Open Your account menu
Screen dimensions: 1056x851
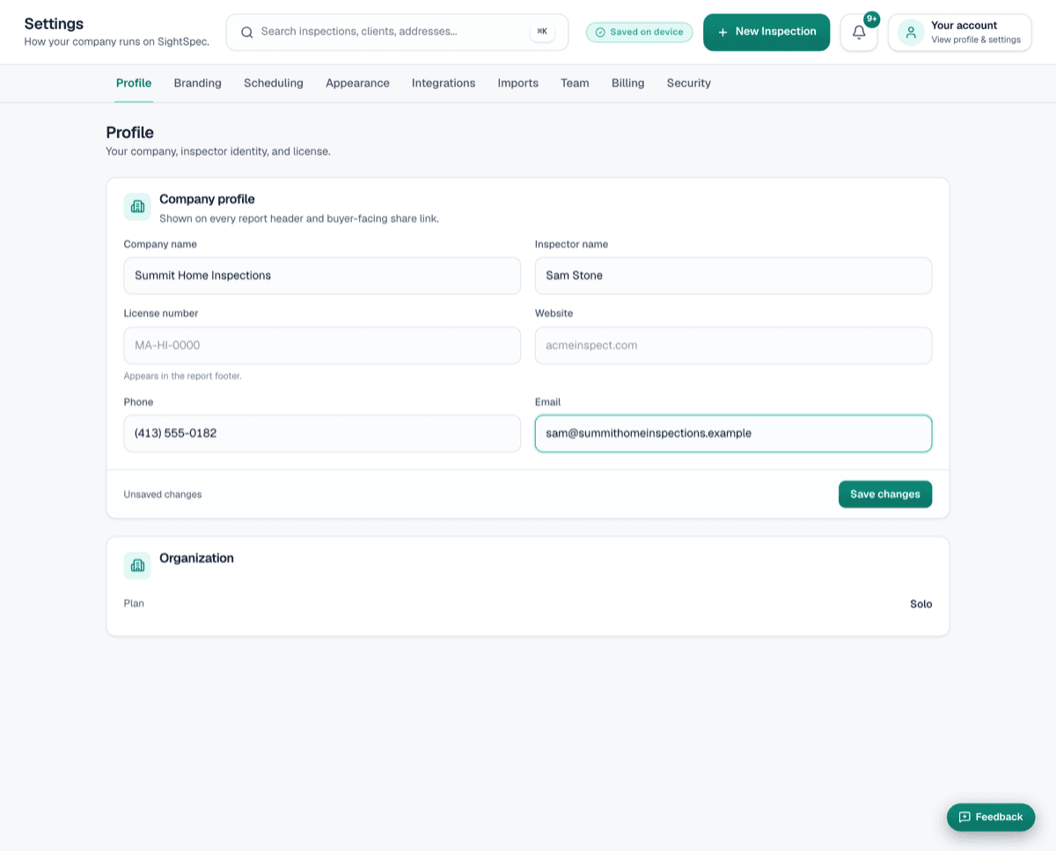click(x=960, y=33)
